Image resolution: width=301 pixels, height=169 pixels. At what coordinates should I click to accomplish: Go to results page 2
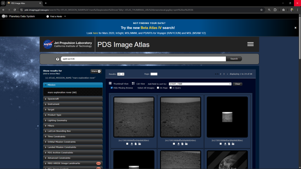(220, 74)
